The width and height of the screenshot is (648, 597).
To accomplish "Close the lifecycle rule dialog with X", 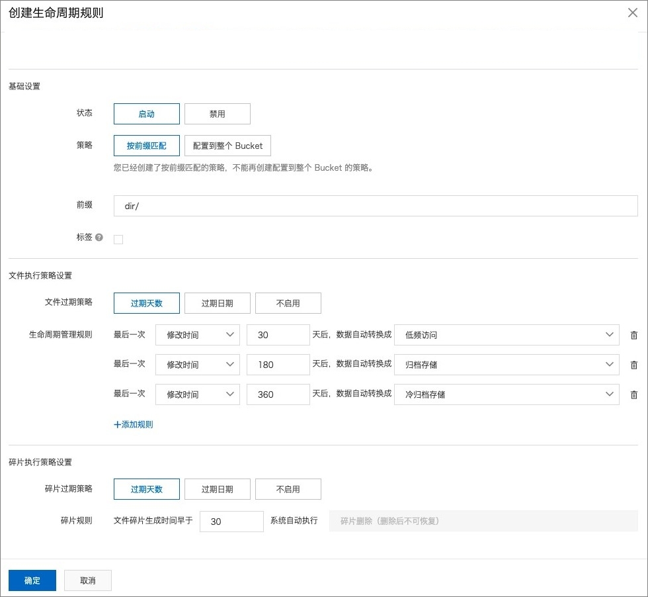I will click(x=633, y=13).
